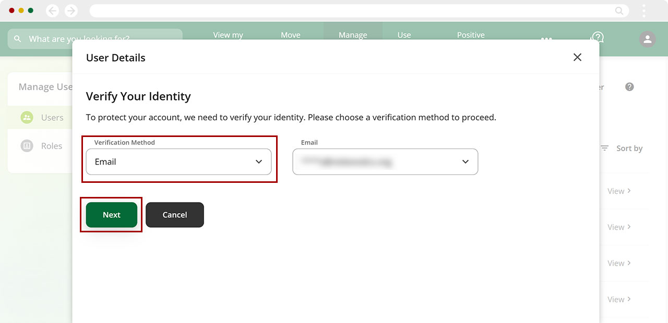668x323 pixels.
Task: Click the browser address bar
Action: [359, 10]
